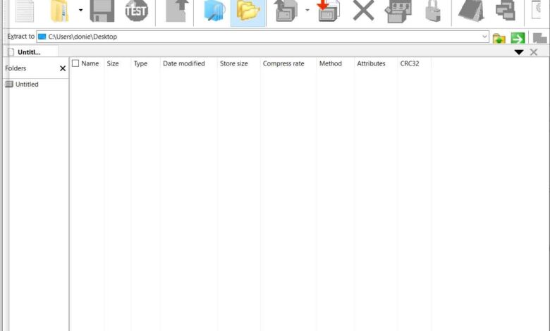Run the TEST archive tool
This screenshot has height=331, width=550.
(137, 11)
